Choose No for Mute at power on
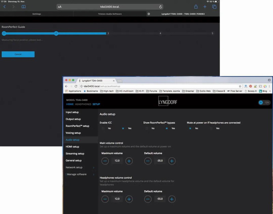Viewport: 273px width, 214px height. 190,128
